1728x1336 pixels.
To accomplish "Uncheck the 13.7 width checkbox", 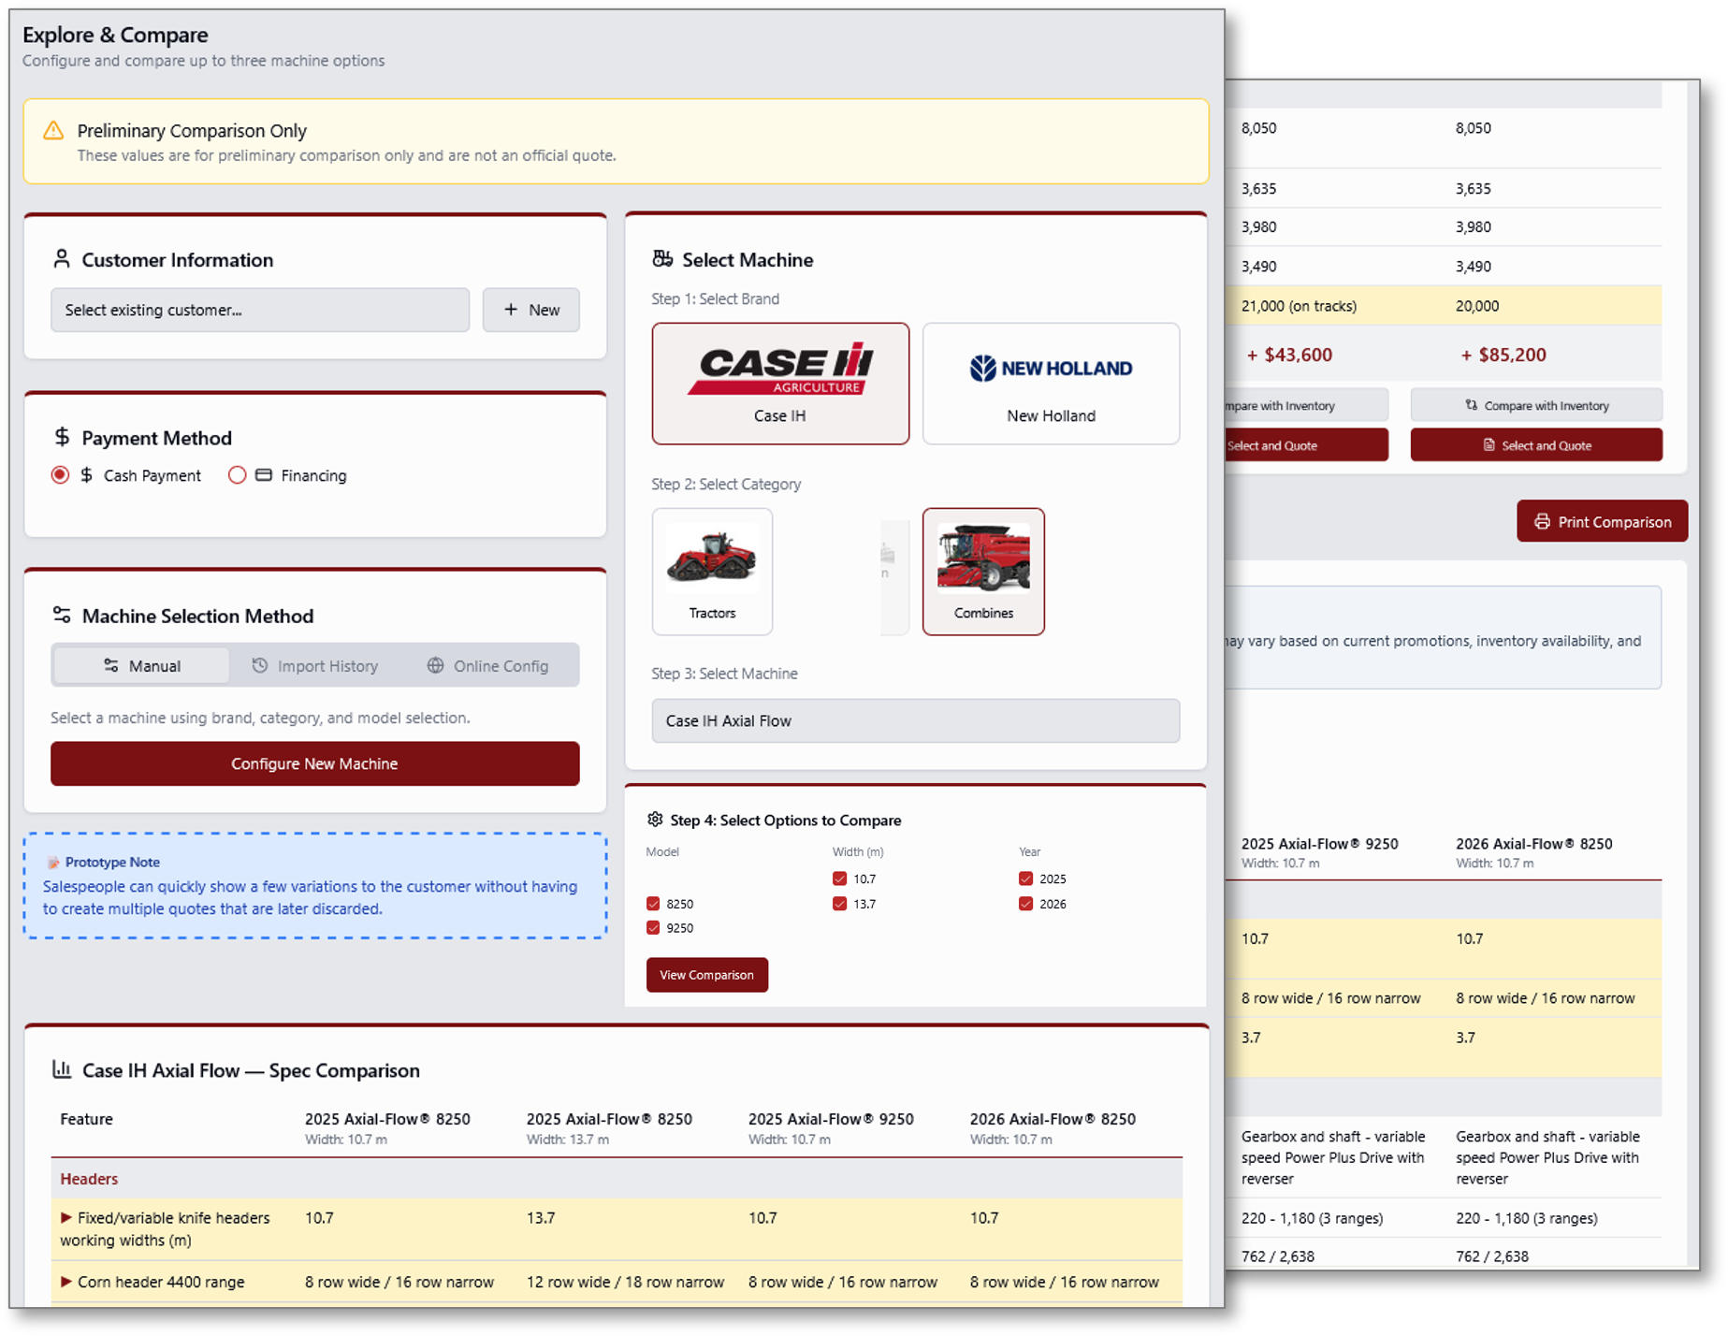I will [x=839, y=904].
